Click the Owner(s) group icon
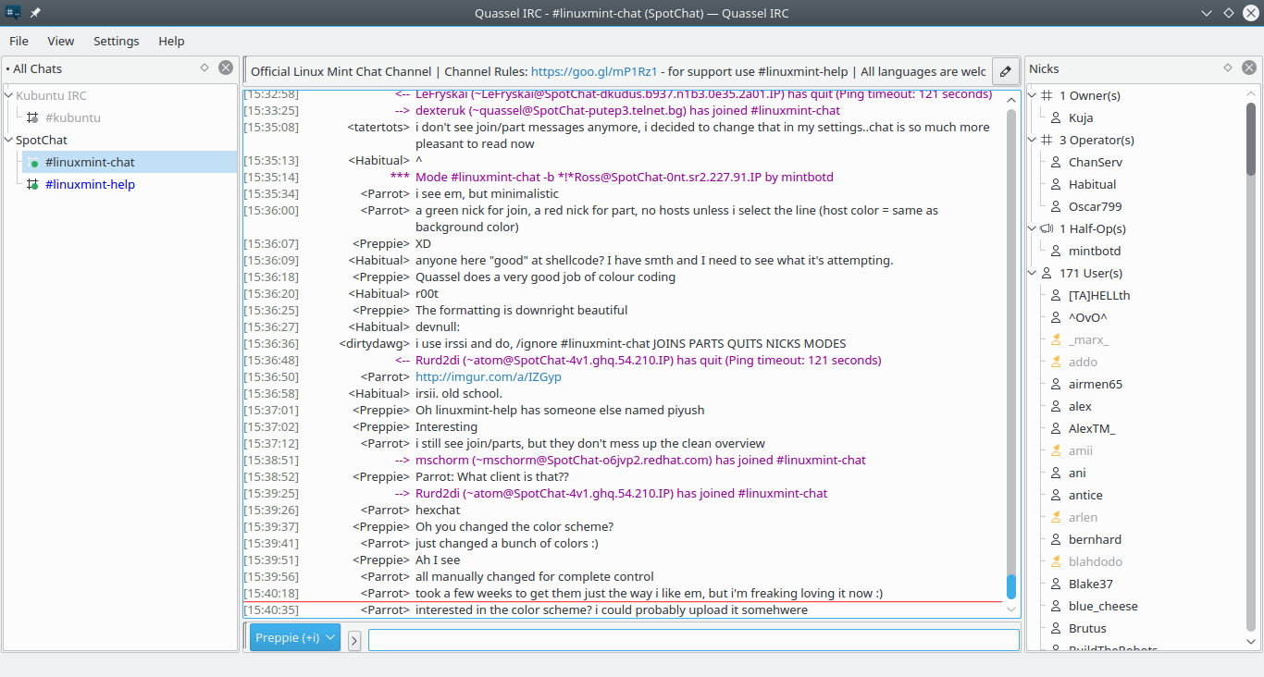Image resolution: width=1264 pixels, height=677 pixels. [1047, 95]
